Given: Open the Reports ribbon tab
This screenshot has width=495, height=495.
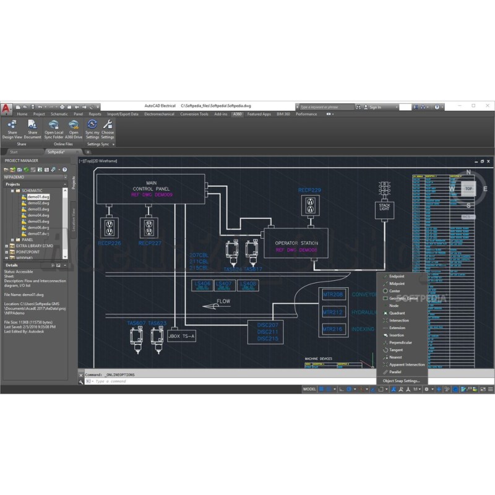Looking at the screenshot, I should point(95,114).
